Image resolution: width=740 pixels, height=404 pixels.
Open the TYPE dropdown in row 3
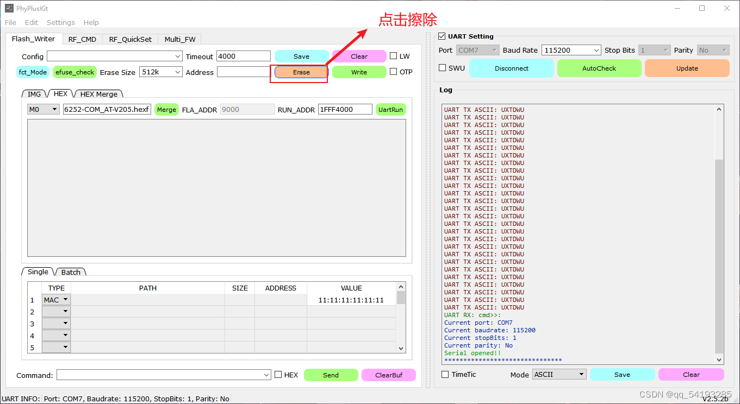57,324
